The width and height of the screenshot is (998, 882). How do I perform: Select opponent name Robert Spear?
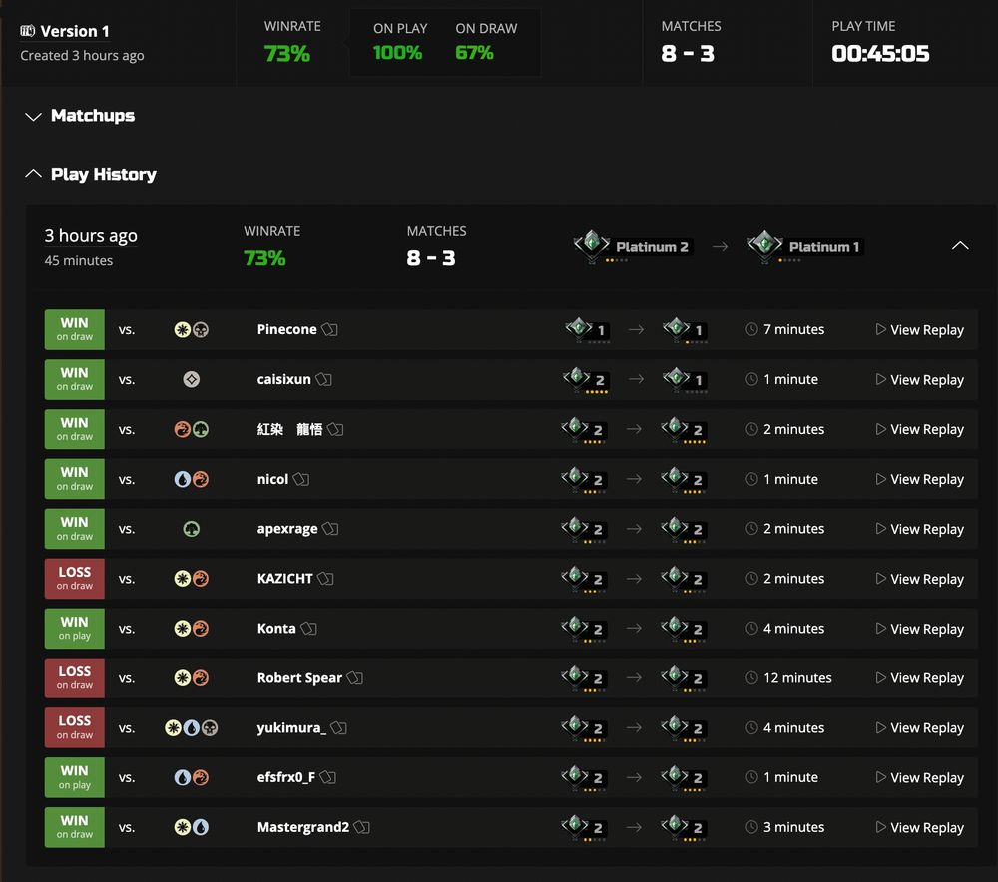(x=299, y=677)
